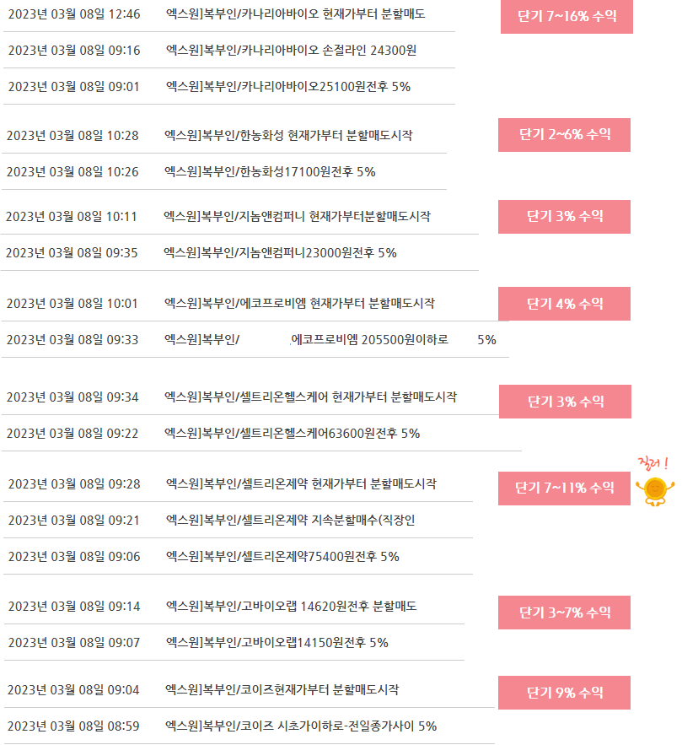This screenshot has width=682, height=745.
Task: Open 셀트리온제약 지속분할매수 message
Action: pos(291,521)
